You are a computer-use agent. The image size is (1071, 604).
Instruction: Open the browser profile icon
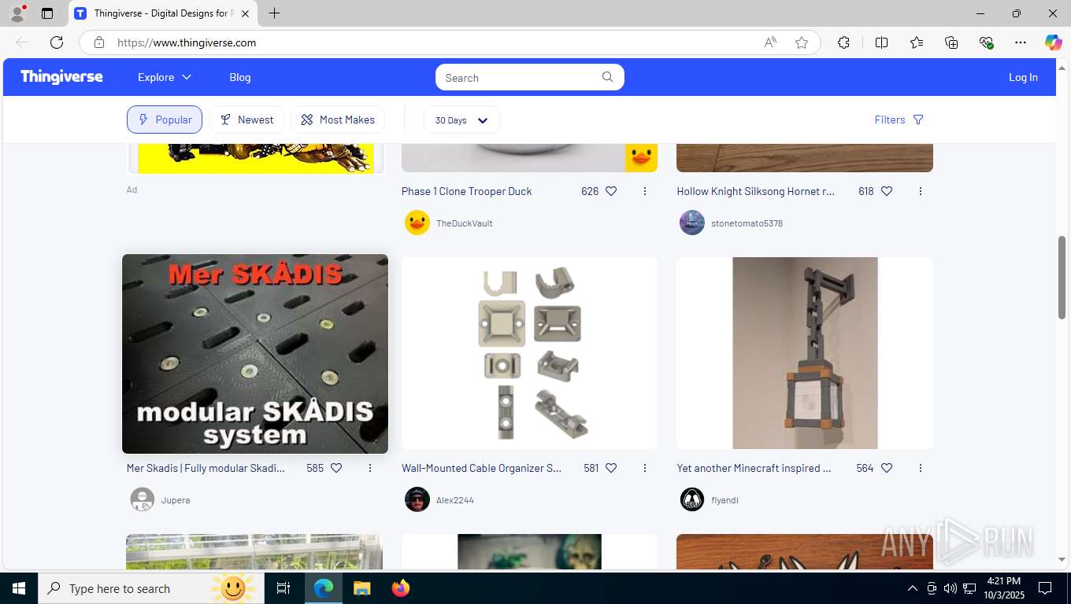click(x=17, y=13)
